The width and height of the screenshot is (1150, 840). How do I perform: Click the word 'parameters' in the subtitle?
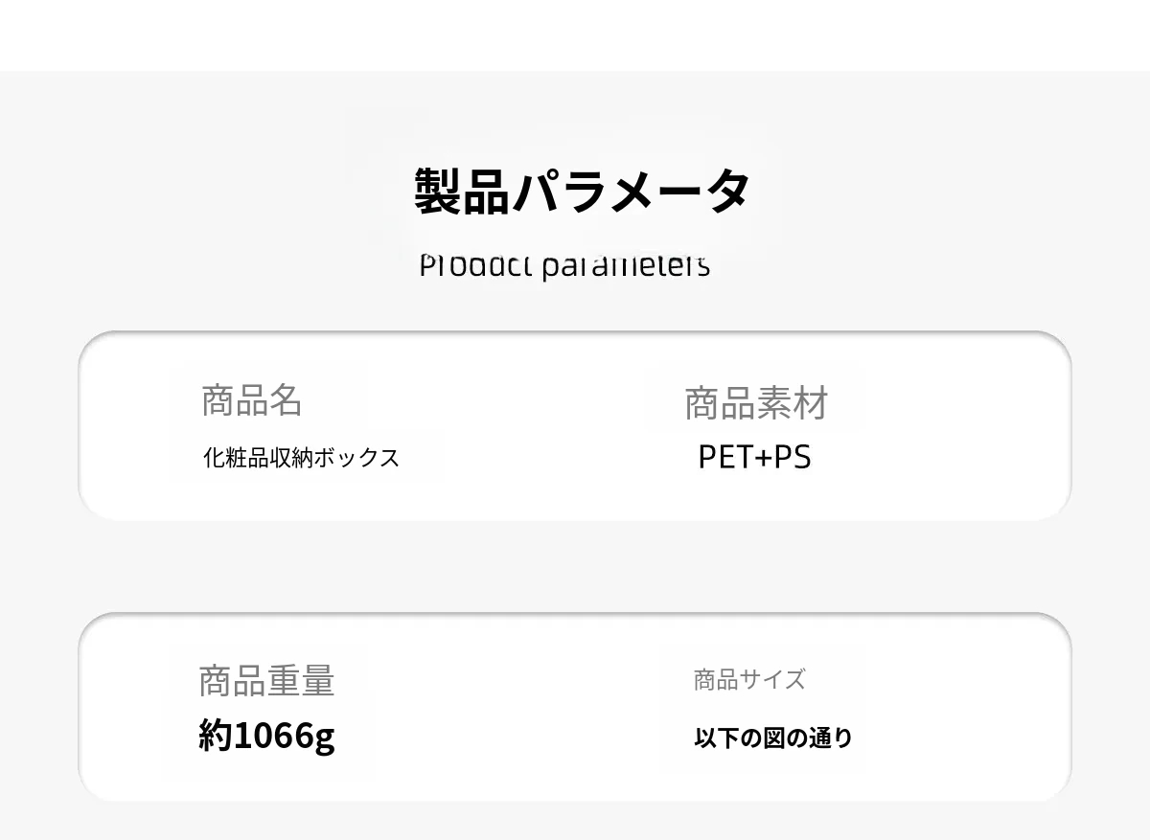(x=626, y=265)
